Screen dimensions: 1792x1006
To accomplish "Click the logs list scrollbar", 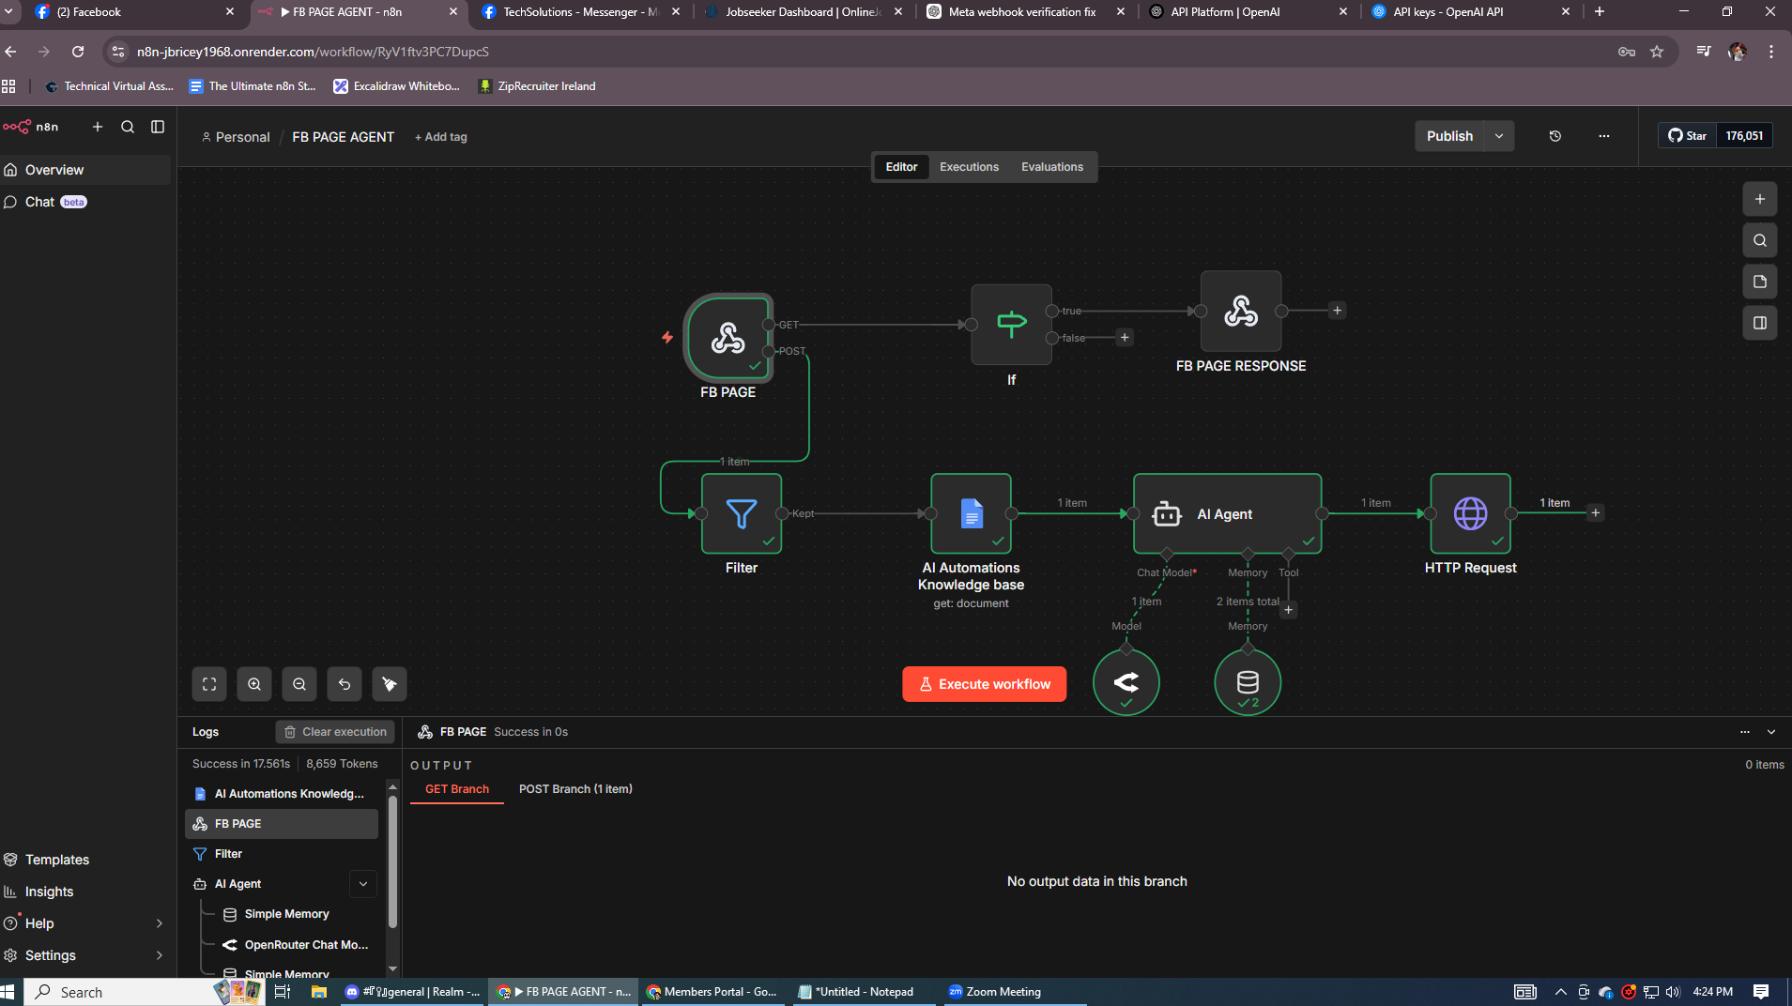I will [392, 863].
